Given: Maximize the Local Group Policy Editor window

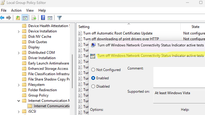Looking at the screenshot, I should 201,2.
